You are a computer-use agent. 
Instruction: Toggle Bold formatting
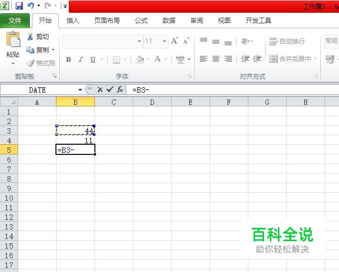click(x=69, y=60)
